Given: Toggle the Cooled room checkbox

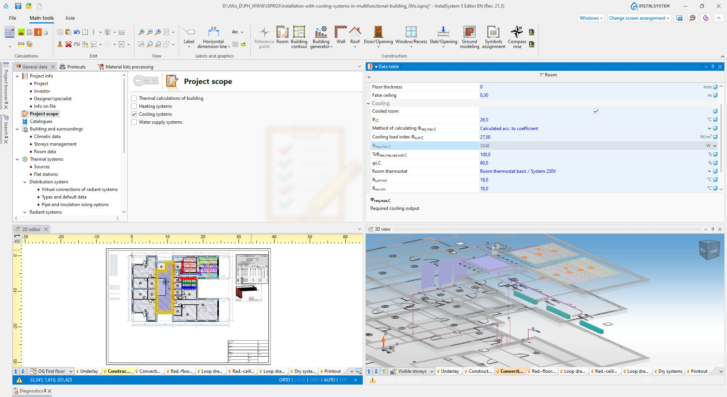Looking at the screenshot, I should click(x=596, y=111).
